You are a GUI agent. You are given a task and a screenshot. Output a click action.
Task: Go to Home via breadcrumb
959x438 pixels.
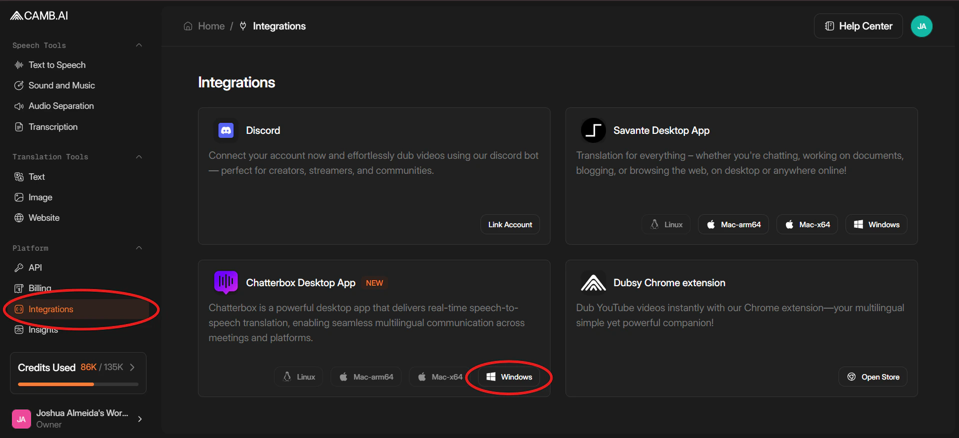coord(211,26)
